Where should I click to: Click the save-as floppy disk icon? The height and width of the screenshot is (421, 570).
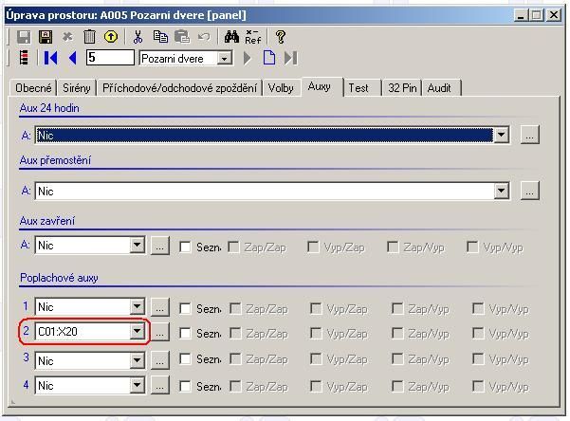coord(45,37)
